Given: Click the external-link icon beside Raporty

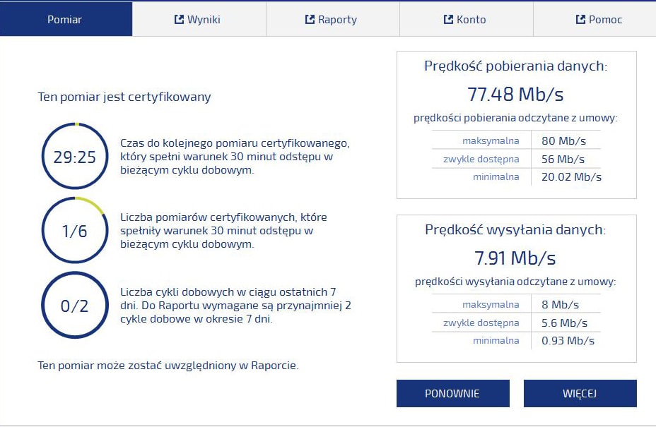Looking at the screenshot, I should click(310, 19).
